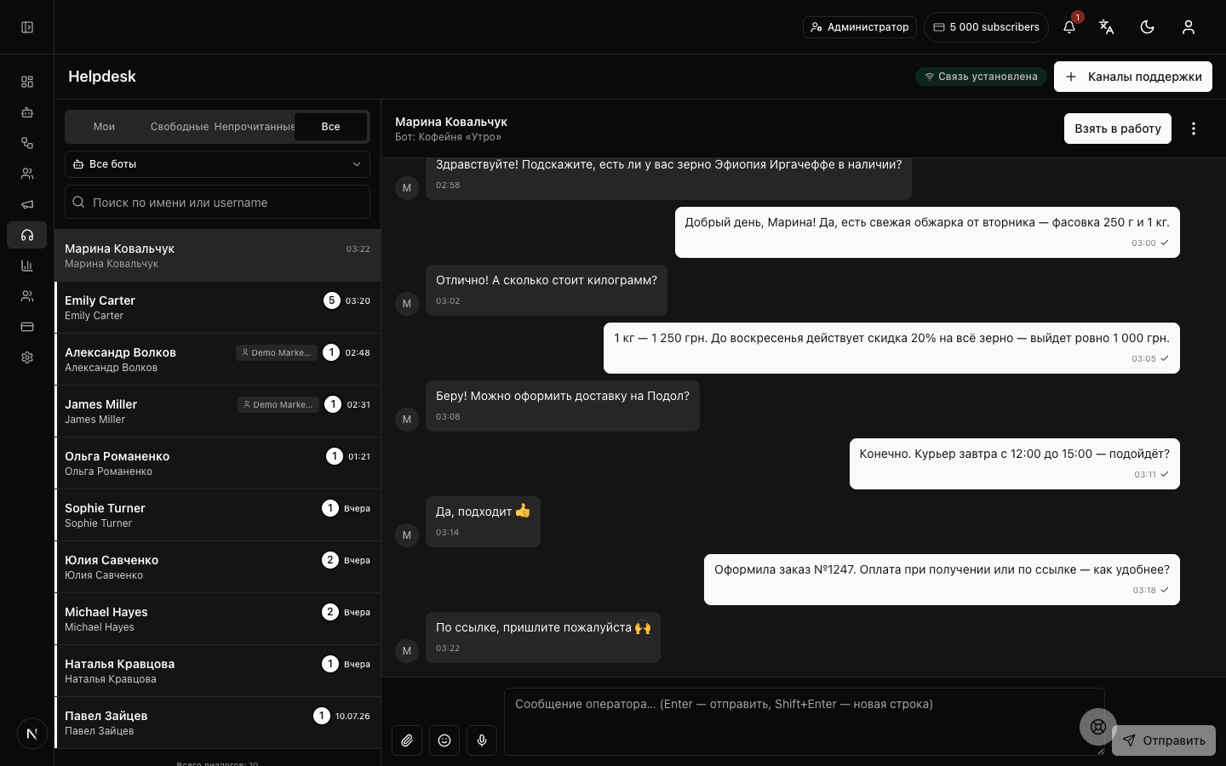
Task: Open Michael Hayes conversation
Action: 217,619
